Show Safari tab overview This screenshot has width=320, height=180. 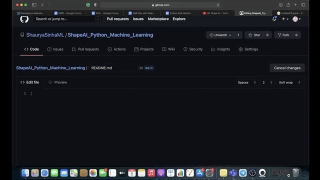pos(303,4)
